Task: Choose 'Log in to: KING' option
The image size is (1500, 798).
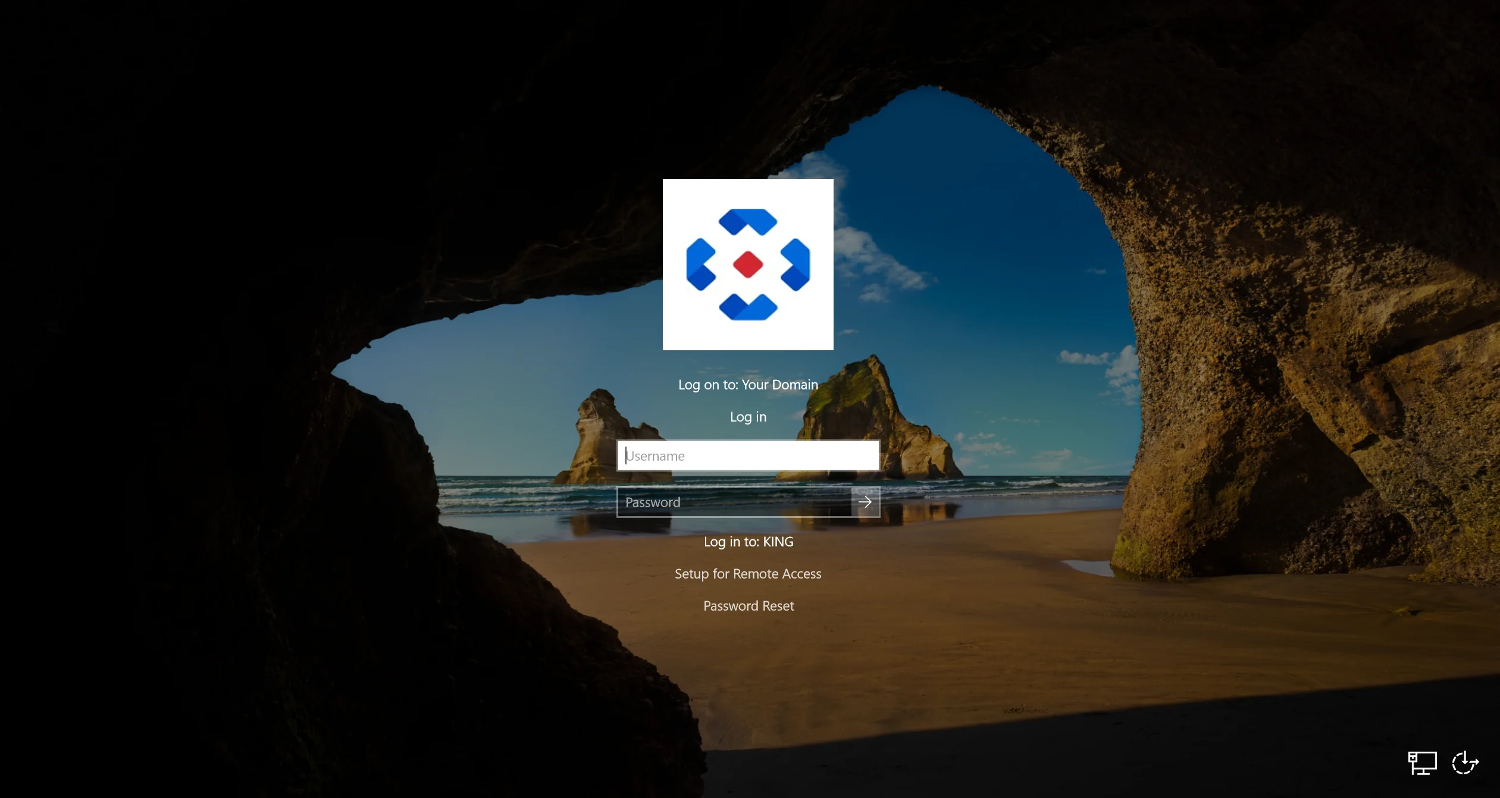Action: click(748, 542)
